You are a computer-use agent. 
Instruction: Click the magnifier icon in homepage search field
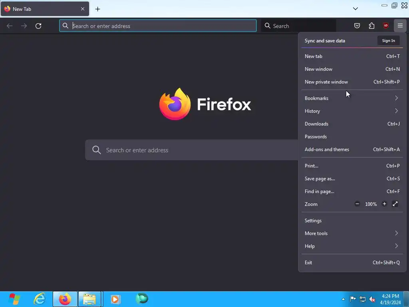point(97,150)
